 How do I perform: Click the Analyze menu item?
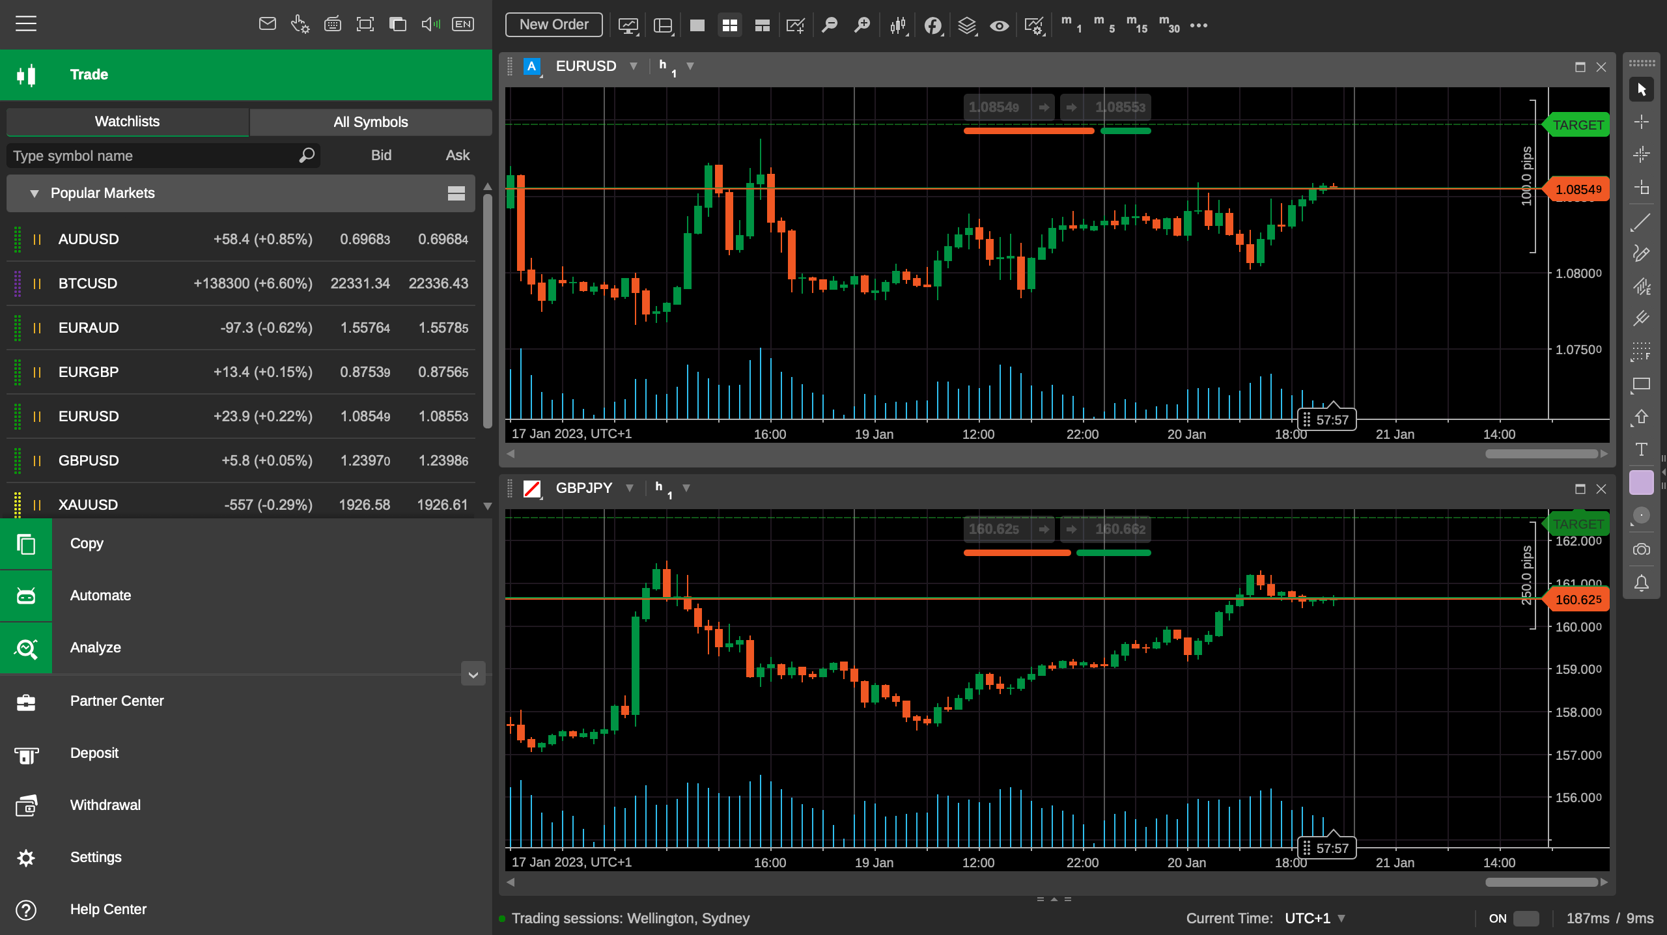[94, 647]
